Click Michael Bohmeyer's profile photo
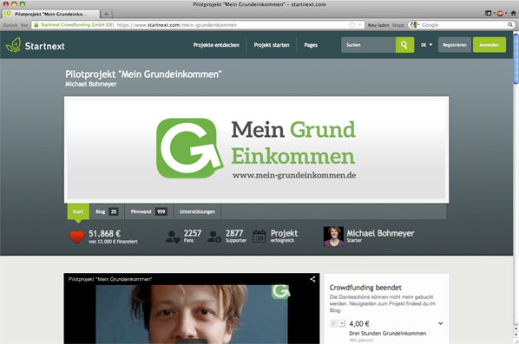 pos(333,237)
